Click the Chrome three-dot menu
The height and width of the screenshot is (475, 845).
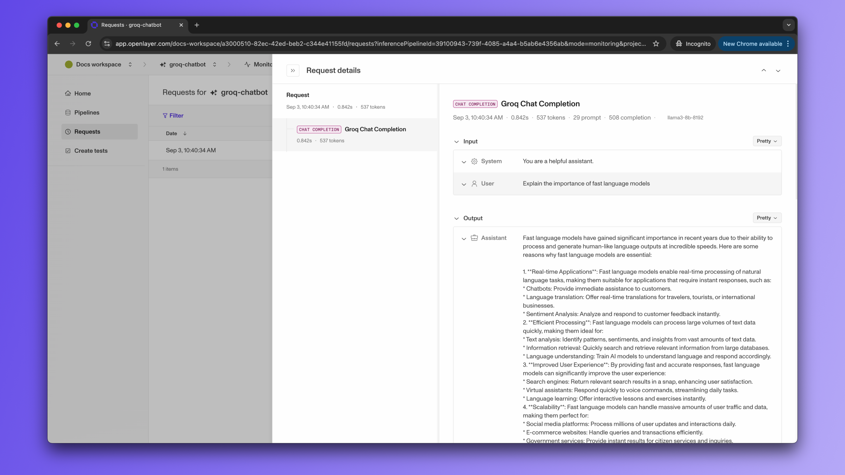click(788, 44)
